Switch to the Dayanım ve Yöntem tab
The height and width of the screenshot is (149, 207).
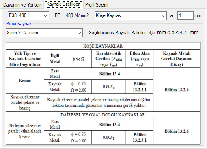point(22,5)
